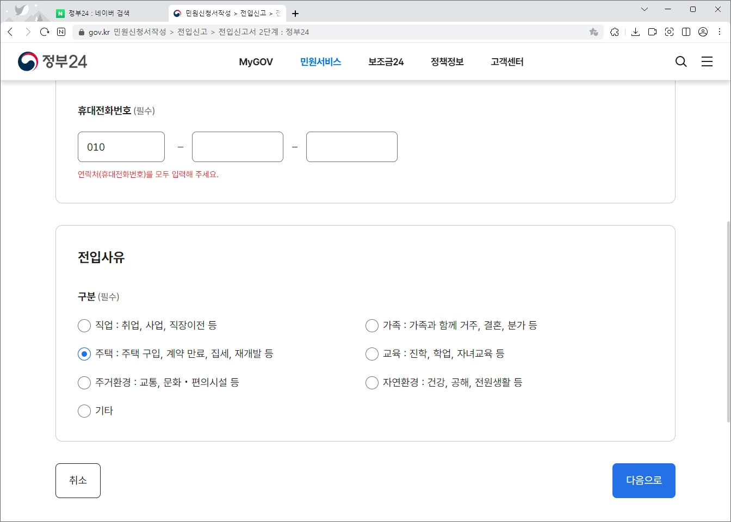Open a new tab with the plus button
The height and width of the screenshot is (522, 731).
point(295,13)
